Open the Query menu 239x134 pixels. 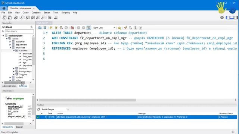click(26, 13)
